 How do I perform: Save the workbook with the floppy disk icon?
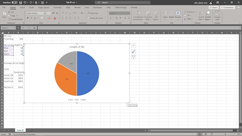click(x=21, y=2)
